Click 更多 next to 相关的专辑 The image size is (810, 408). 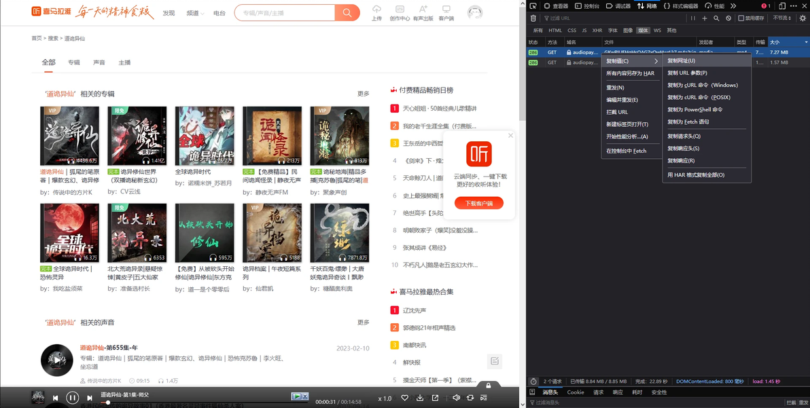pyautogui.click(x=363, y=94)
